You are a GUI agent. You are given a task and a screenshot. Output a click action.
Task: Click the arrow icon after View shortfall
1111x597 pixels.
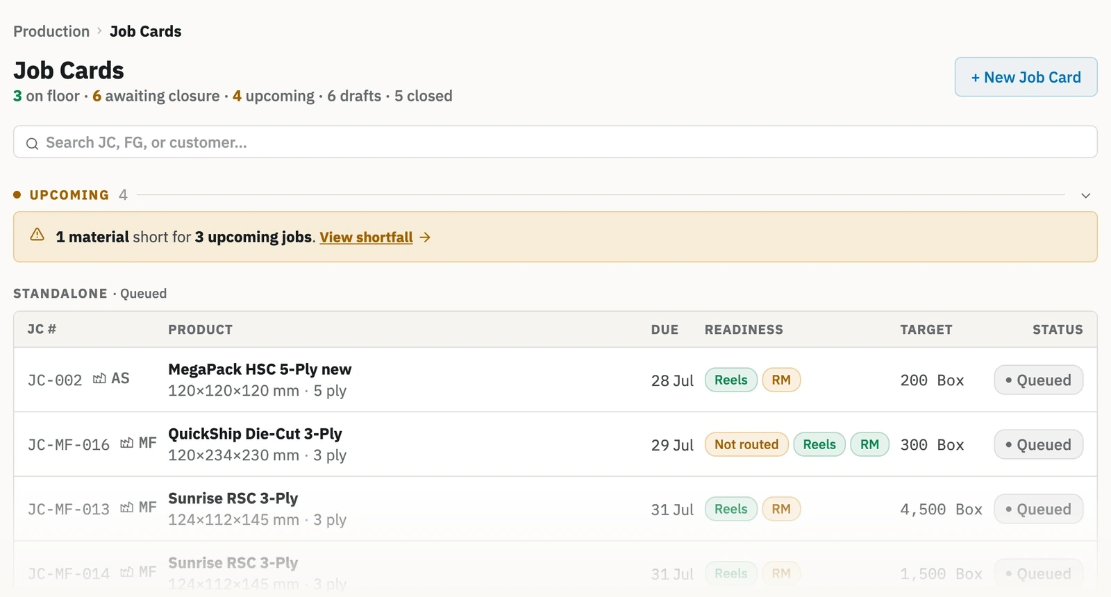[425, 237]
